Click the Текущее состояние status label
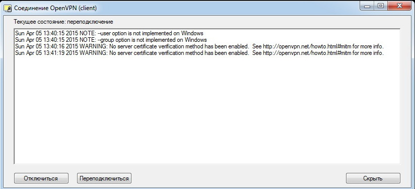This screenshot has height=189, width=415. pos(63,22)
